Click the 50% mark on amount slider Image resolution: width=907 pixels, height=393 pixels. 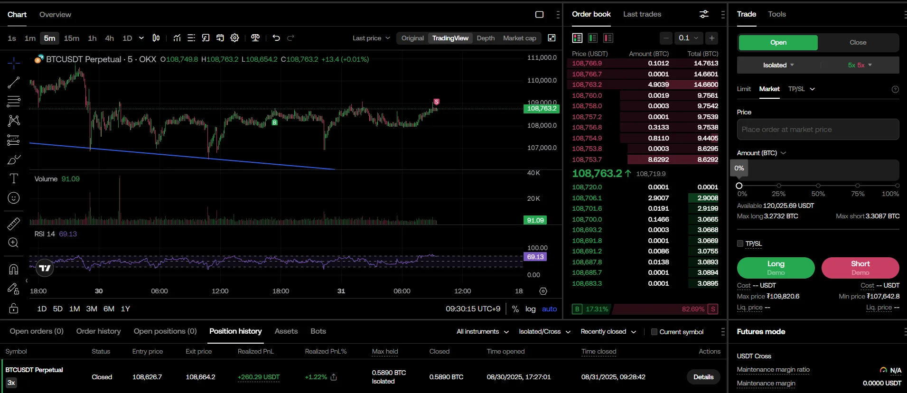[x=818, y=186]
